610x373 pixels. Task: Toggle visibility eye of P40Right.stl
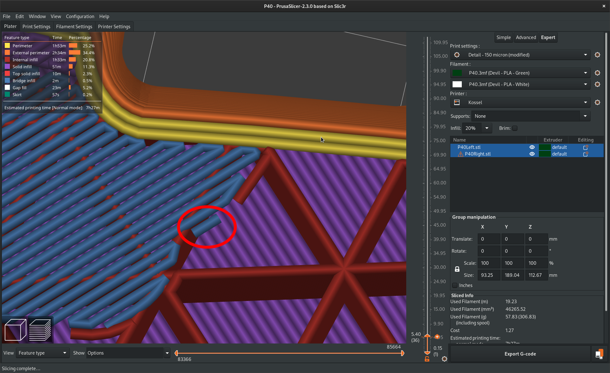point(532,154)
